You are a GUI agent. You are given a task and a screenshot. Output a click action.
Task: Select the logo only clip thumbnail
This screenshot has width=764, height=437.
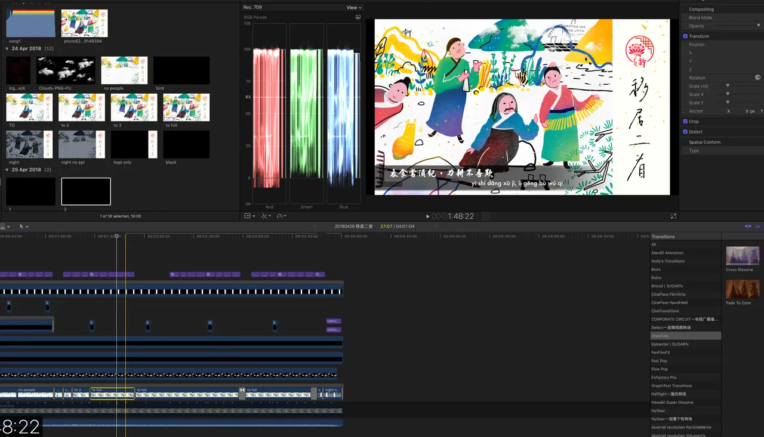click(x=134, y=144)
